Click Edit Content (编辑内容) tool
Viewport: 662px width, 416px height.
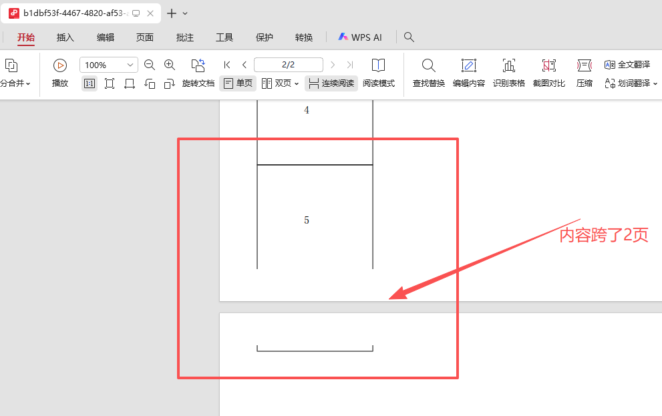coord(469,73)
